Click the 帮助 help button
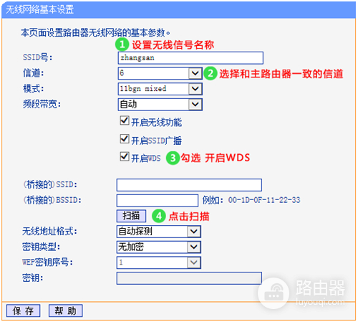This screenshot has width=358, height=322. click(x=66, y=311)
